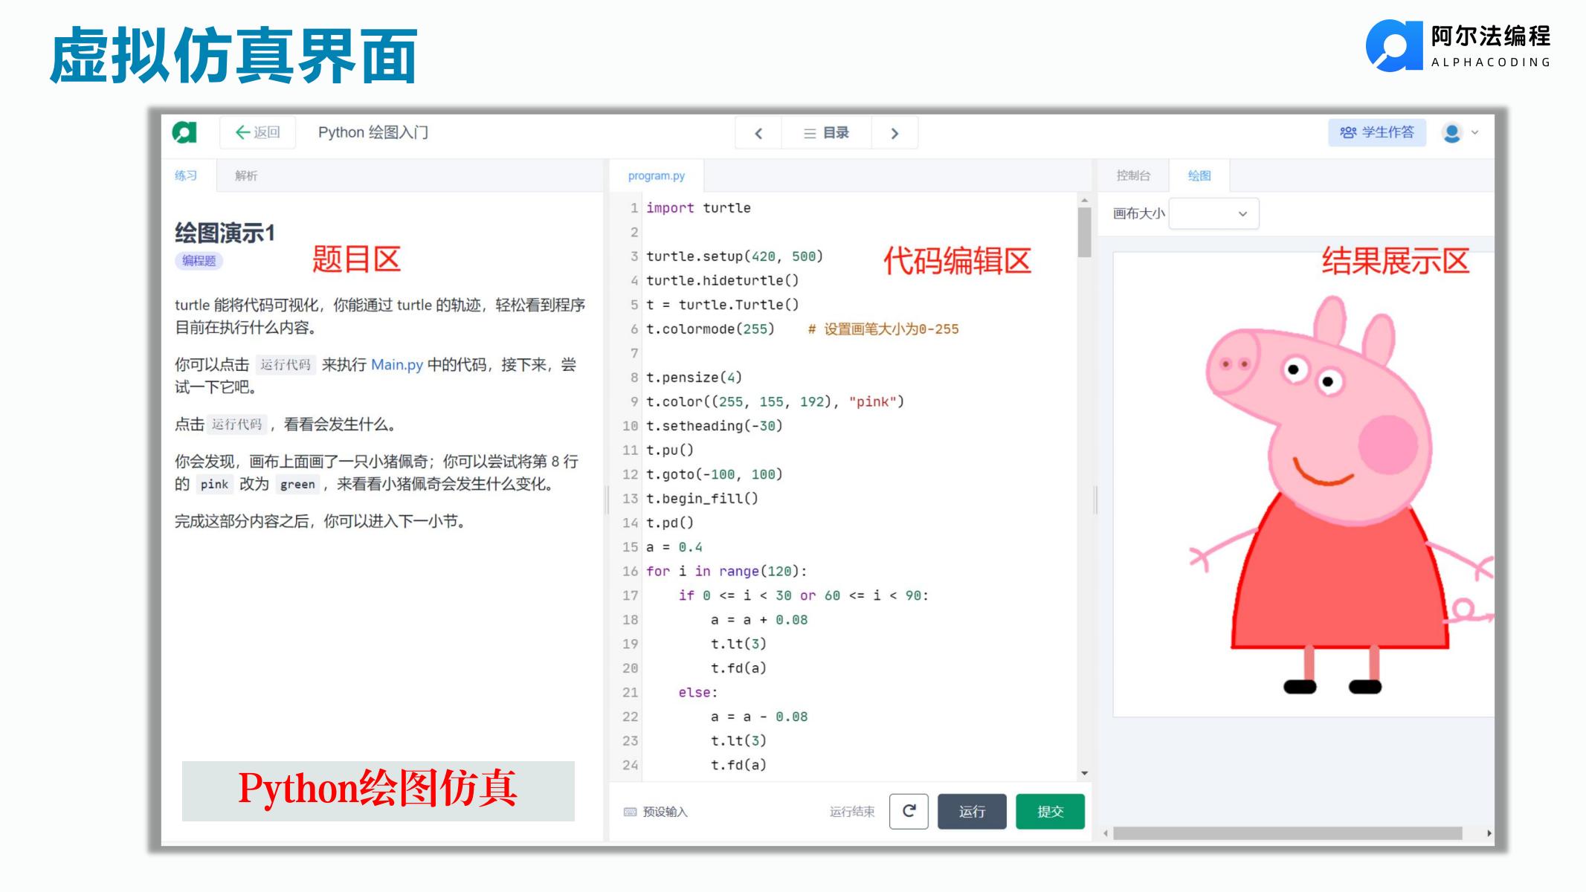
Task: Select the program.py file tab
Action: (x=657, y=175)
